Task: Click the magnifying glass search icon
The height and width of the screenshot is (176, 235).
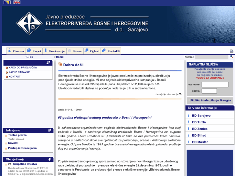Action: coord(231,57)
